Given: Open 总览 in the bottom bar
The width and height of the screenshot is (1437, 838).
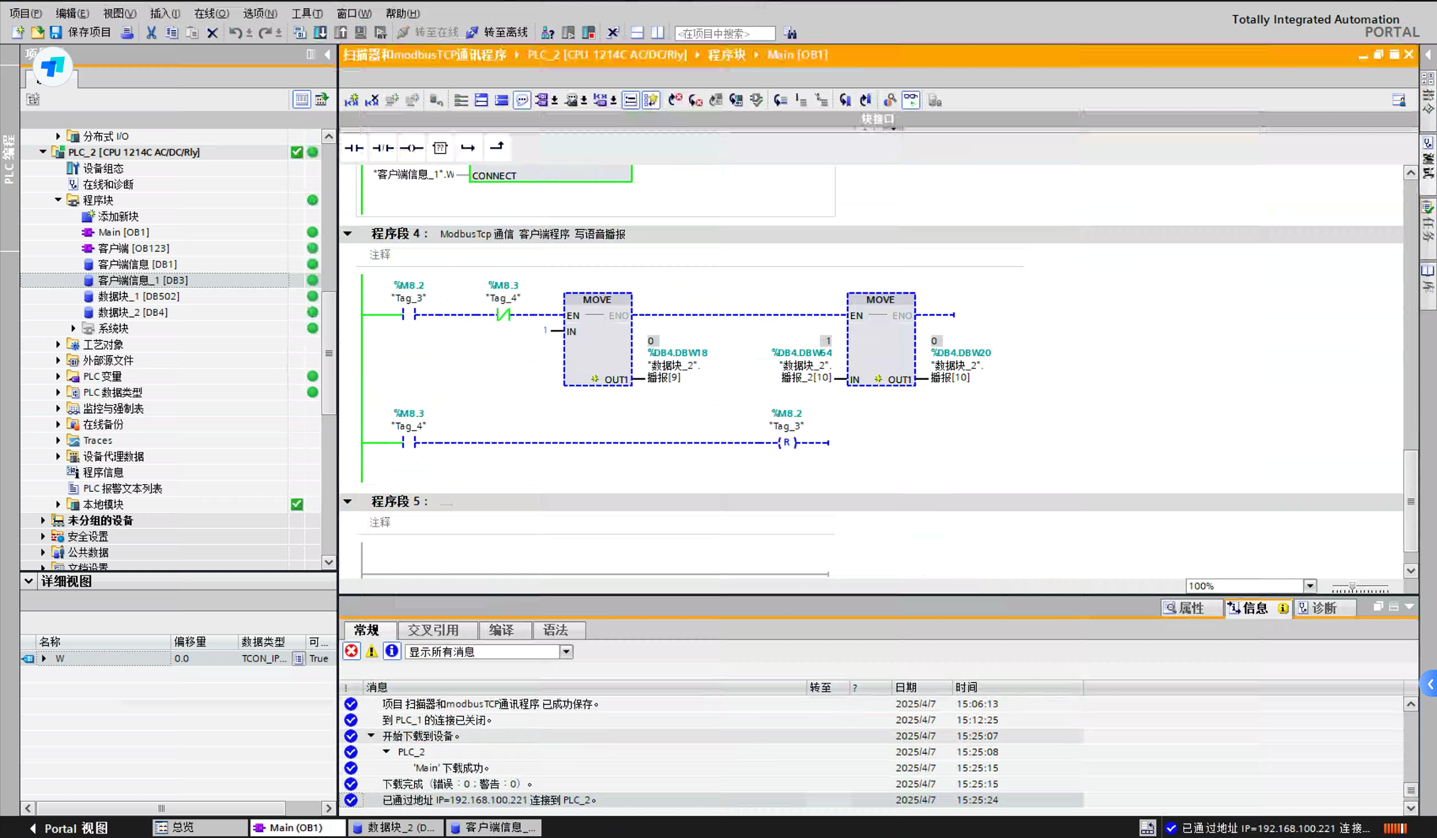Looking at the screenshot, I should (x=200, y=827).
